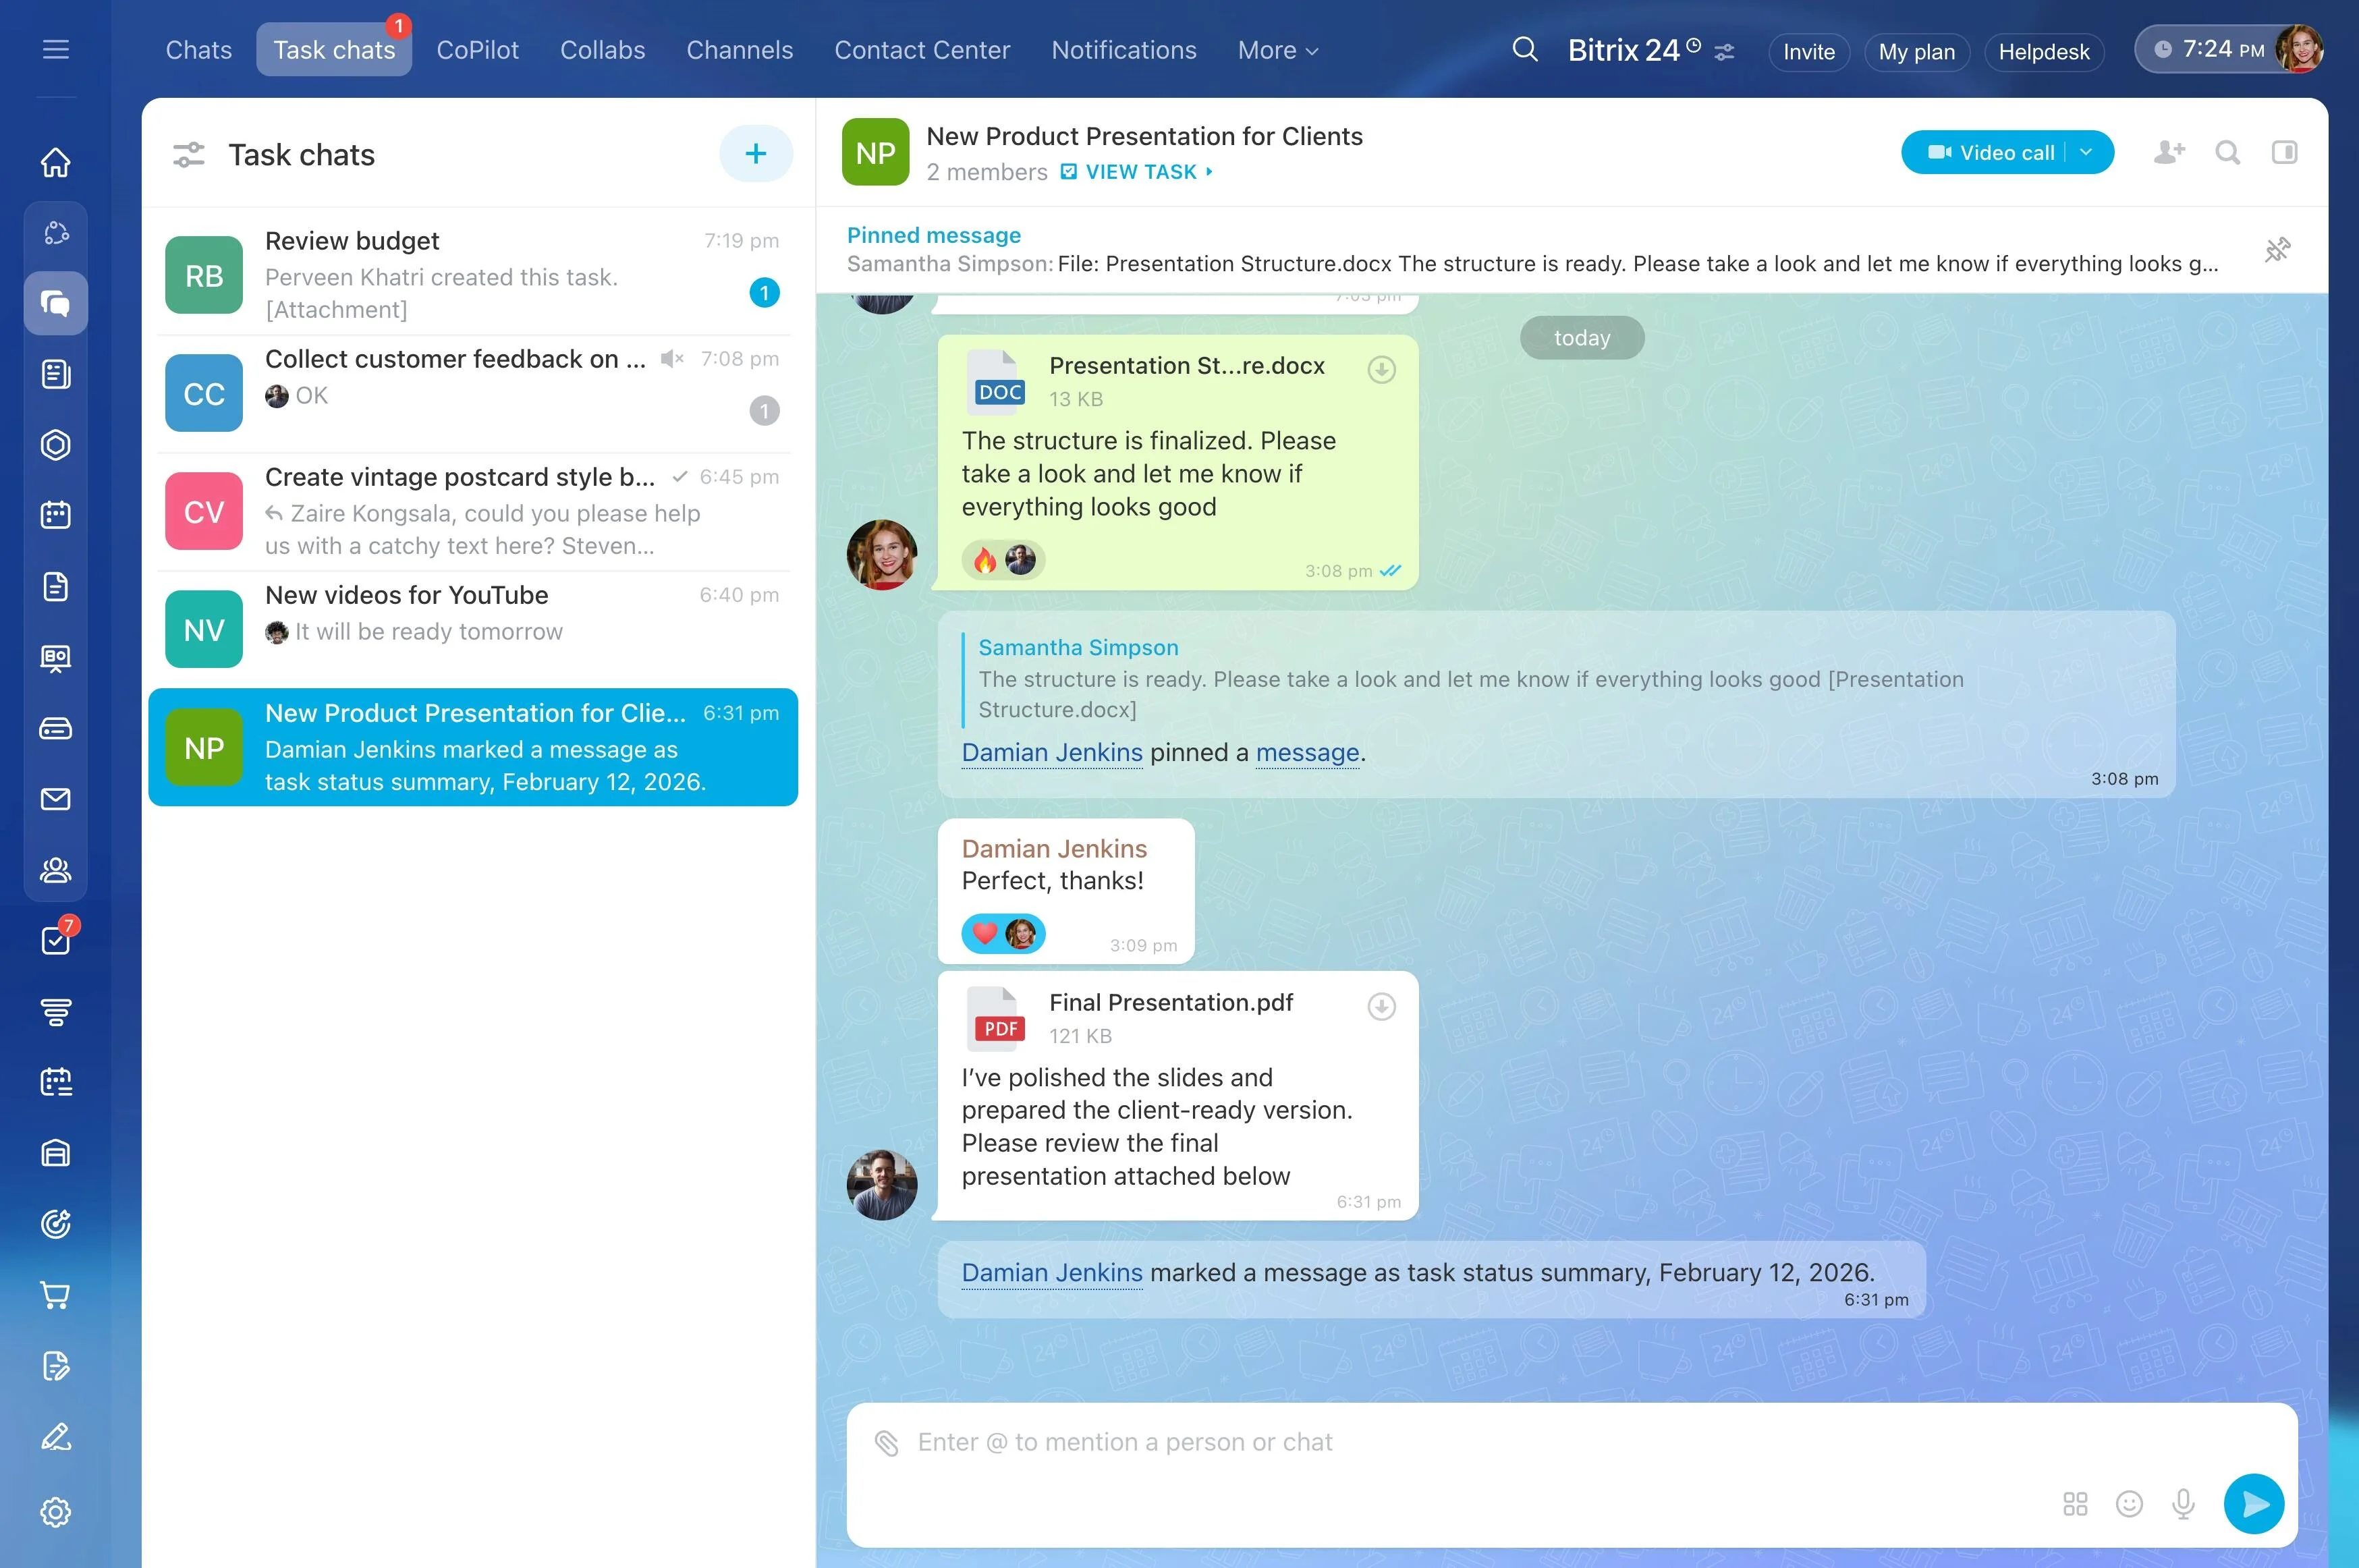Open Task chats filter settings icon
Image resolution: width=2359 pixels, height=1568 pixels.
pyautogui.click(x=189, y=155)
